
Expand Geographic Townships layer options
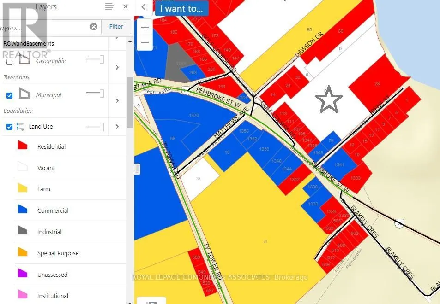(x=117, y=67)
